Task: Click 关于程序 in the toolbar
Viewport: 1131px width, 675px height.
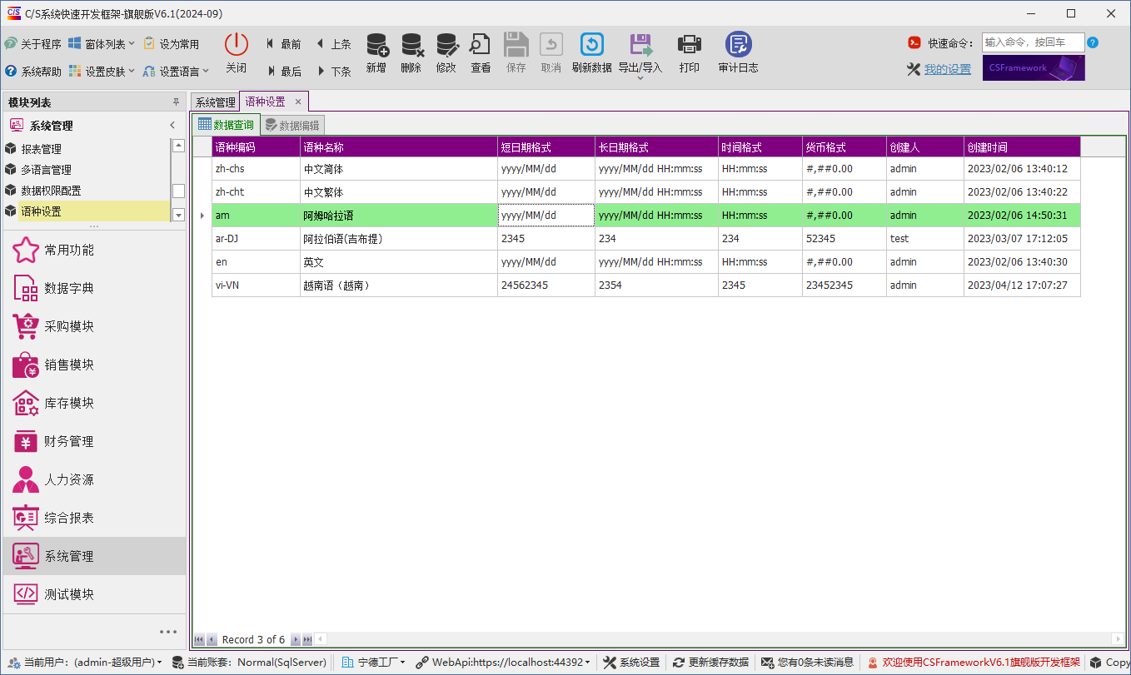Action: pos(33,44)
